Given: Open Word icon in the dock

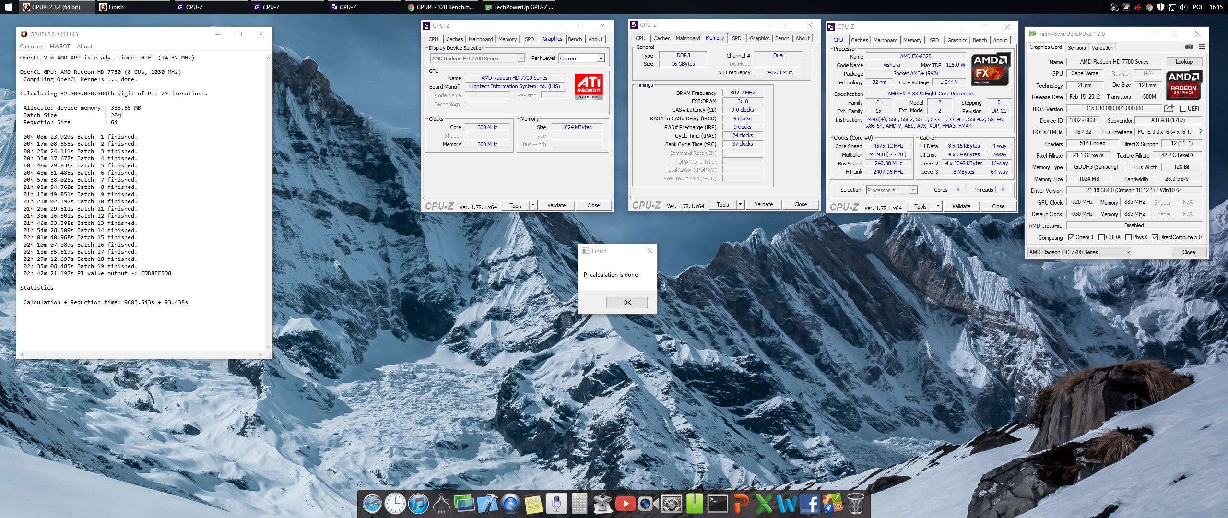Looking at the screenshot, I should point(787,504).
